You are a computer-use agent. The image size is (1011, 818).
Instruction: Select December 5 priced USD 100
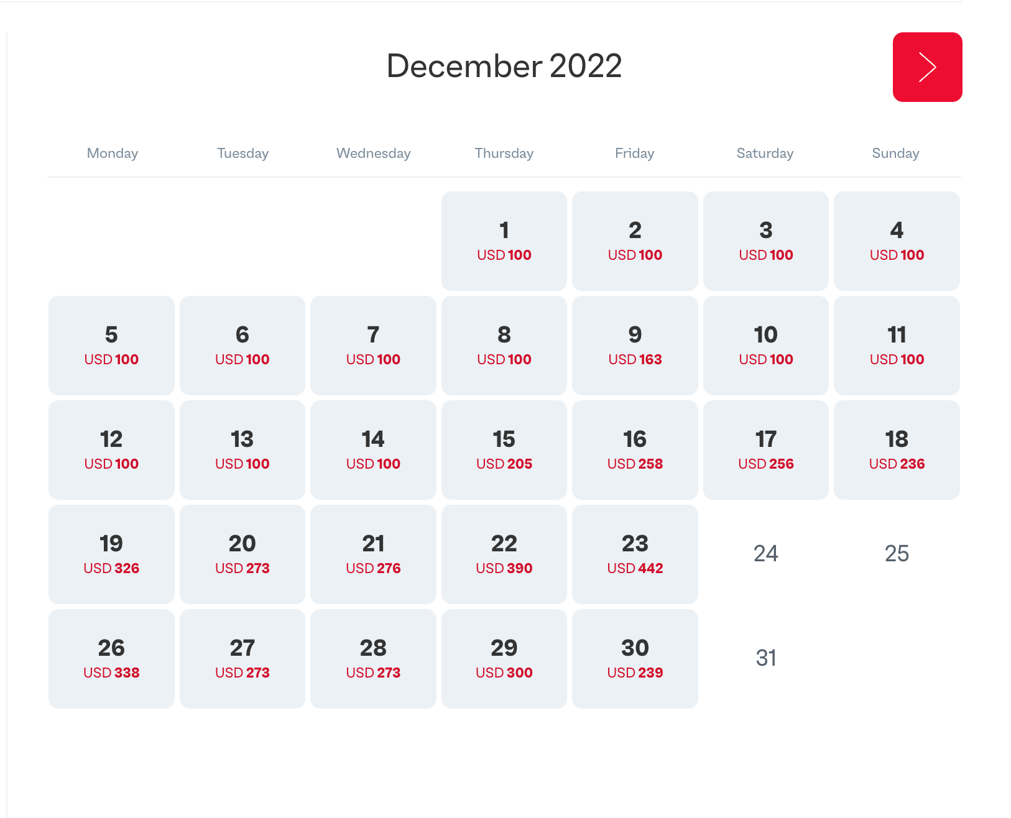pos(111,346)
